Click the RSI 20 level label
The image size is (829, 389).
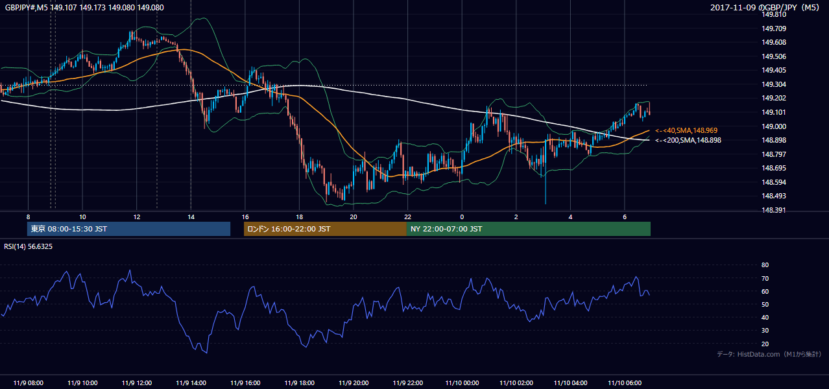[765, 344]
